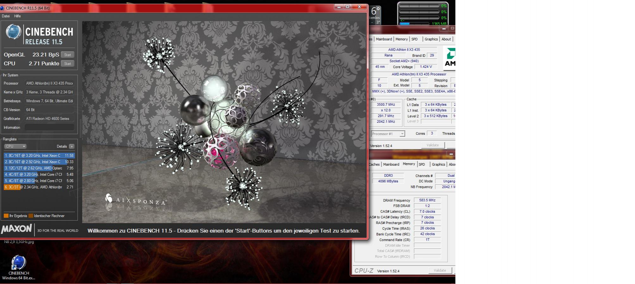The width and height of the screenshot is (635, 284).
Task: Open the Hilfe menu
Action: (x=17, y=16)
